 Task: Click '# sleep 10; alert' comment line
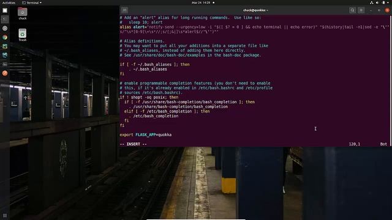point(141,22)
